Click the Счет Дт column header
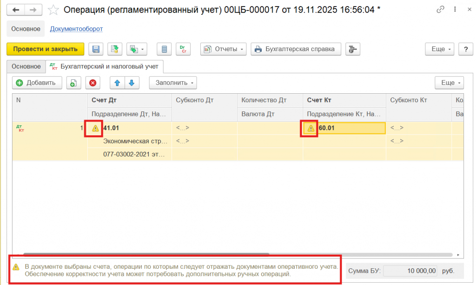Image resolution: width=476 pixels, height=285 pixels. pyautogui.click(x=130, y=100)
